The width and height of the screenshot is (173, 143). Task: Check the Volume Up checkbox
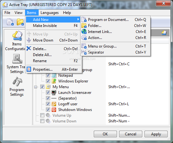pyautogui.click(x=42, y=115)
